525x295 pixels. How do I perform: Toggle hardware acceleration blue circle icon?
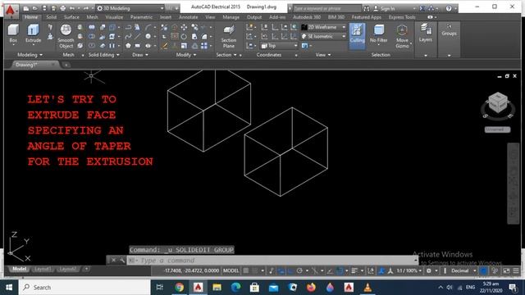point(483,270)
